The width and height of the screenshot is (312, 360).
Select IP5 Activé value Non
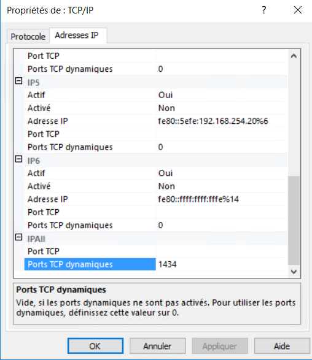pyautogui.click(x=222, y=108)
